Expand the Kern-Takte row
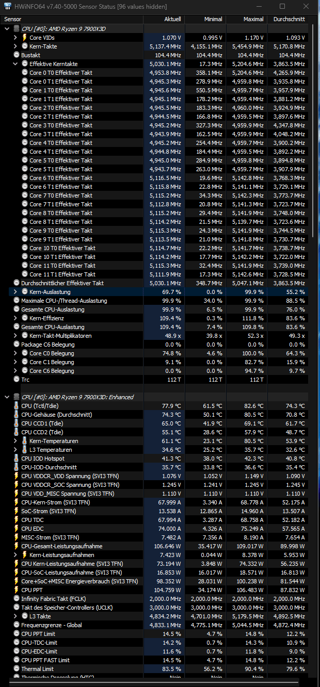The image size is (320, 687). [x=15, y=46]
